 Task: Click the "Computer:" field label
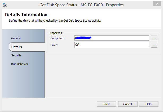coord(57,38)
